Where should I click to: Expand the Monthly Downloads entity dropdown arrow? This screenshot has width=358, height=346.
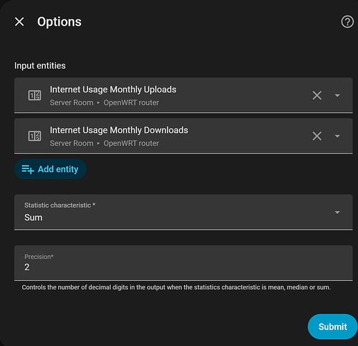point(337,136)
